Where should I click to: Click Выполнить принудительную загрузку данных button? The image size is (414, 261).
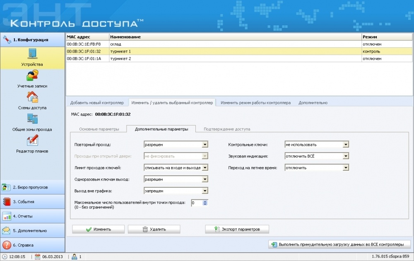[x=339, y=244]
